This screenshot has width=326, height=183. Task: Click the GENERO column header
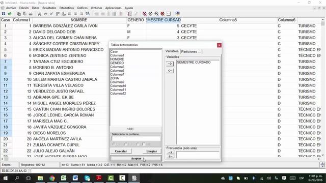click(x=136, y=20)
